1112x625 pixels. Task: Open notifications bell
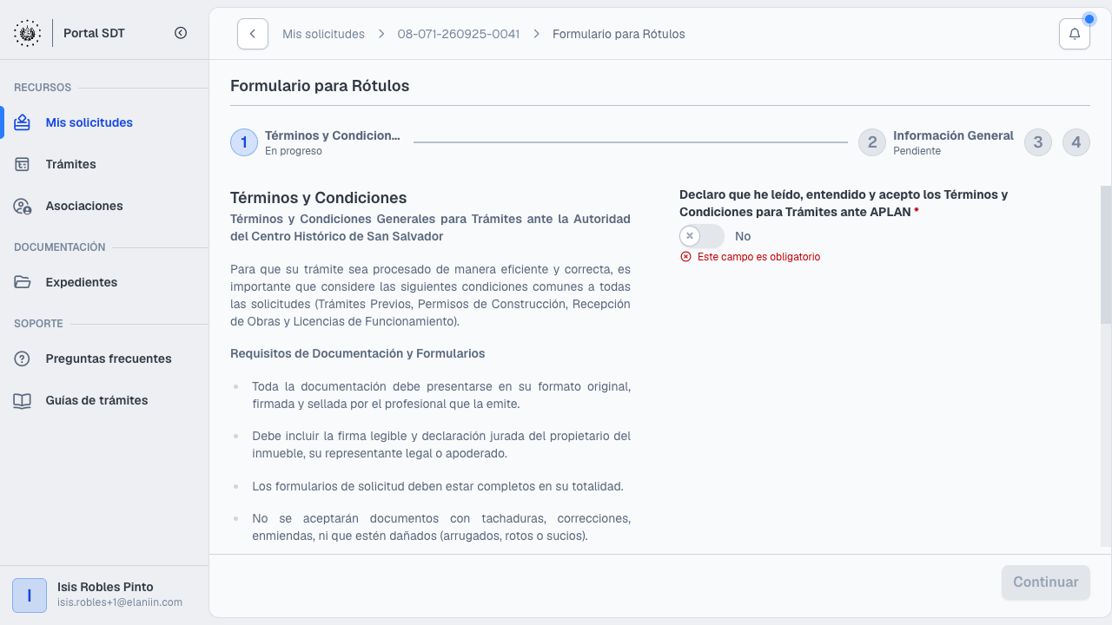coord(1075,34)
